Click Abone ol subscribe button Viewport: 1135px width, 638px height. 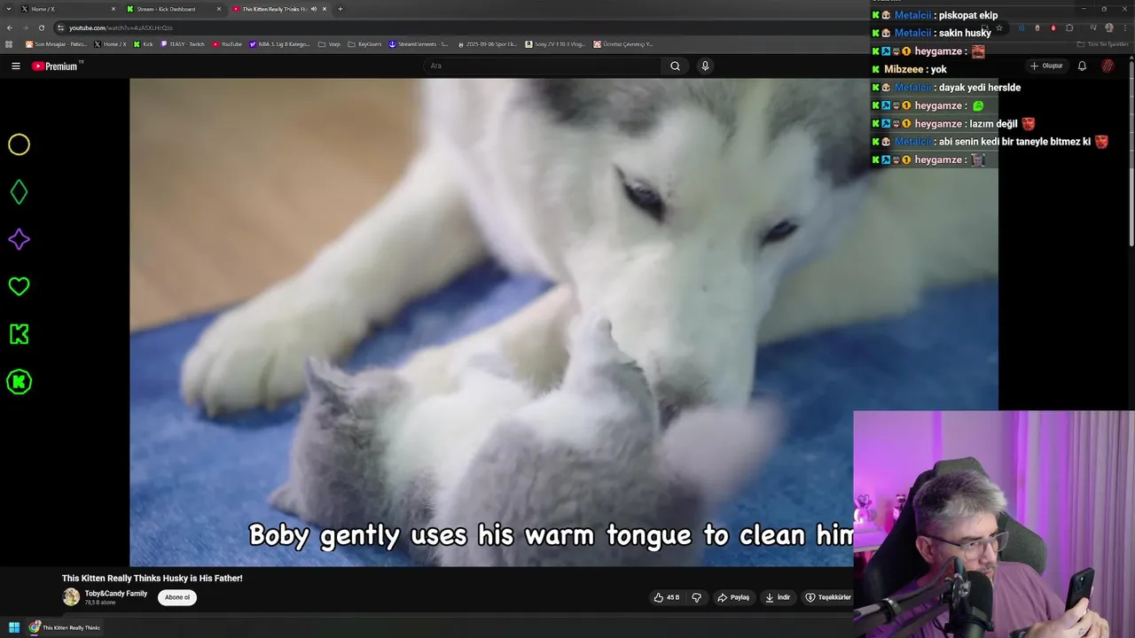pyautogui.click(x=177, y=597)
